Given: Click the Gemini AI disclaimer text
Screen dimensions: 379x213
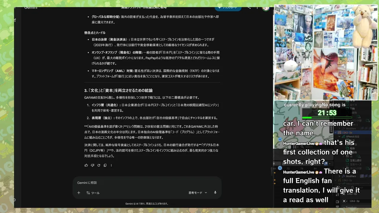Looking at the screenshot, I should [x=147, y=204].
